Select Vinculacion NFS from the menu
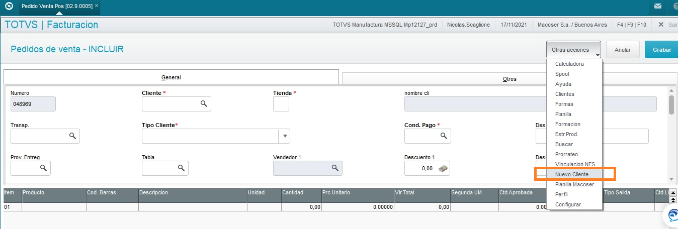This screenshot has width=678, height=229. click(574, 164)
